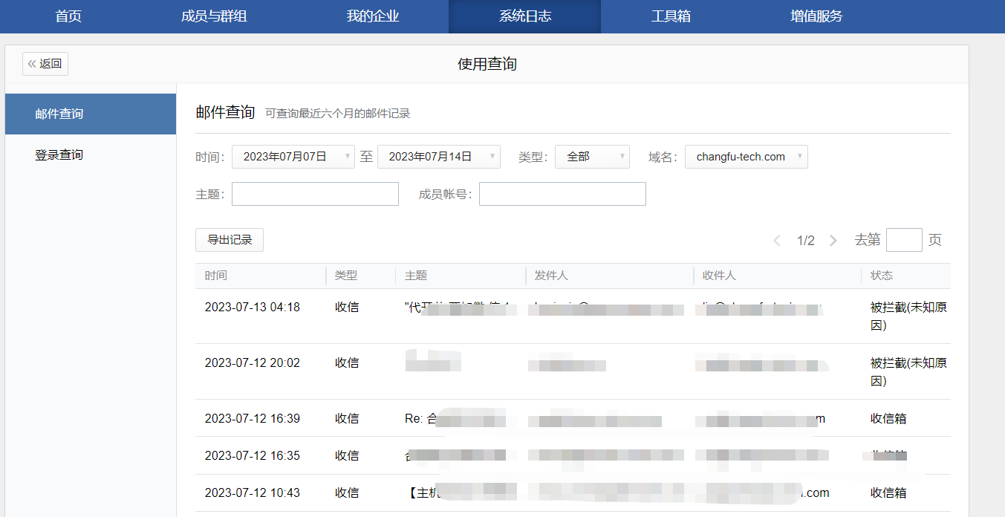The image size is (1005, 517).
Task: Open start date dropdown 2023年07月07日
Action: click(293, 157)
